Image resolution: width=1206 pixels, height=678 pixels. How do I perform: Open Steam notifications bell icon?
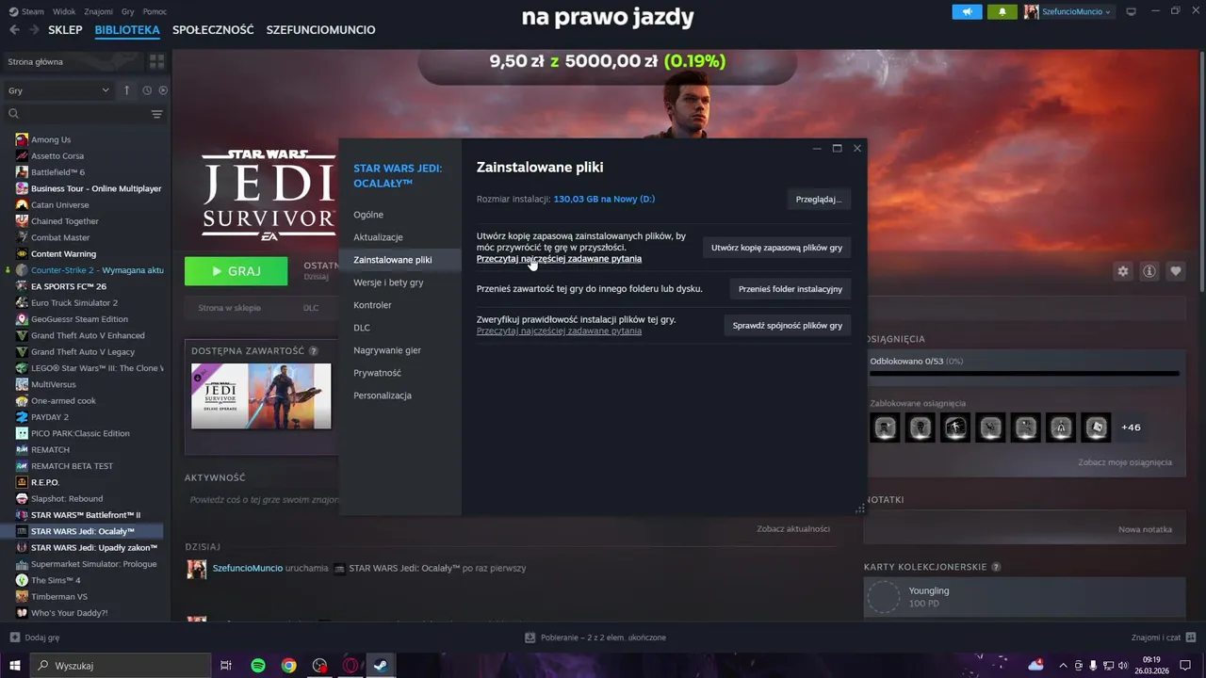pyautogui.click(x=1002, y=11)
